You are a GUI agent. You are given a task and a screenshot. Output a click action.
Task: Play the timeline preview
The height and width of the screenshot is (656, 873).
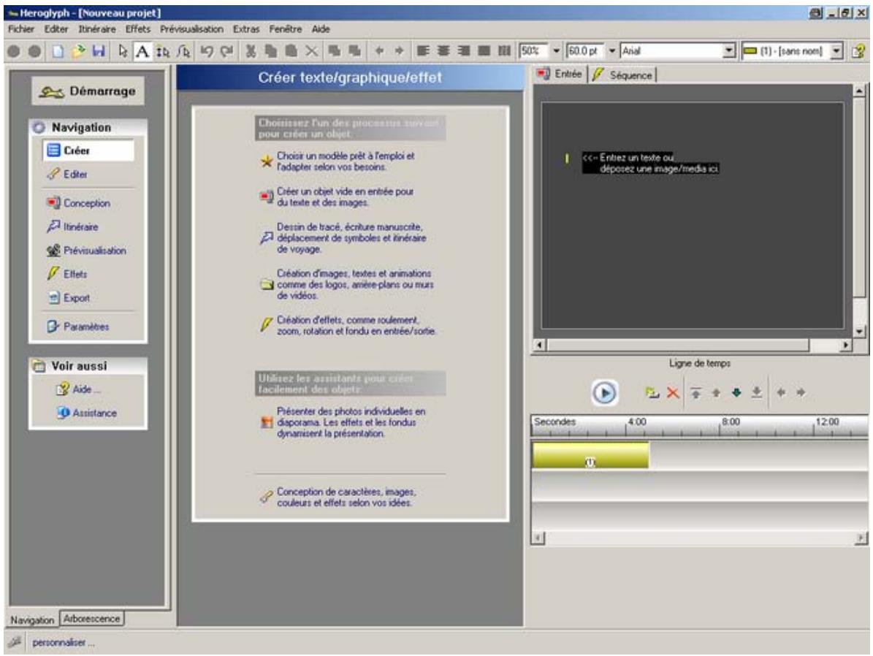pyautogui.click(x=605, y=393)
